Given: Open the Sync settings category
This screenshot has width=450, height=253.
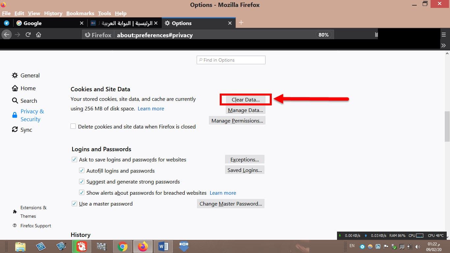Looking at the screenshot, I should 22,130.
